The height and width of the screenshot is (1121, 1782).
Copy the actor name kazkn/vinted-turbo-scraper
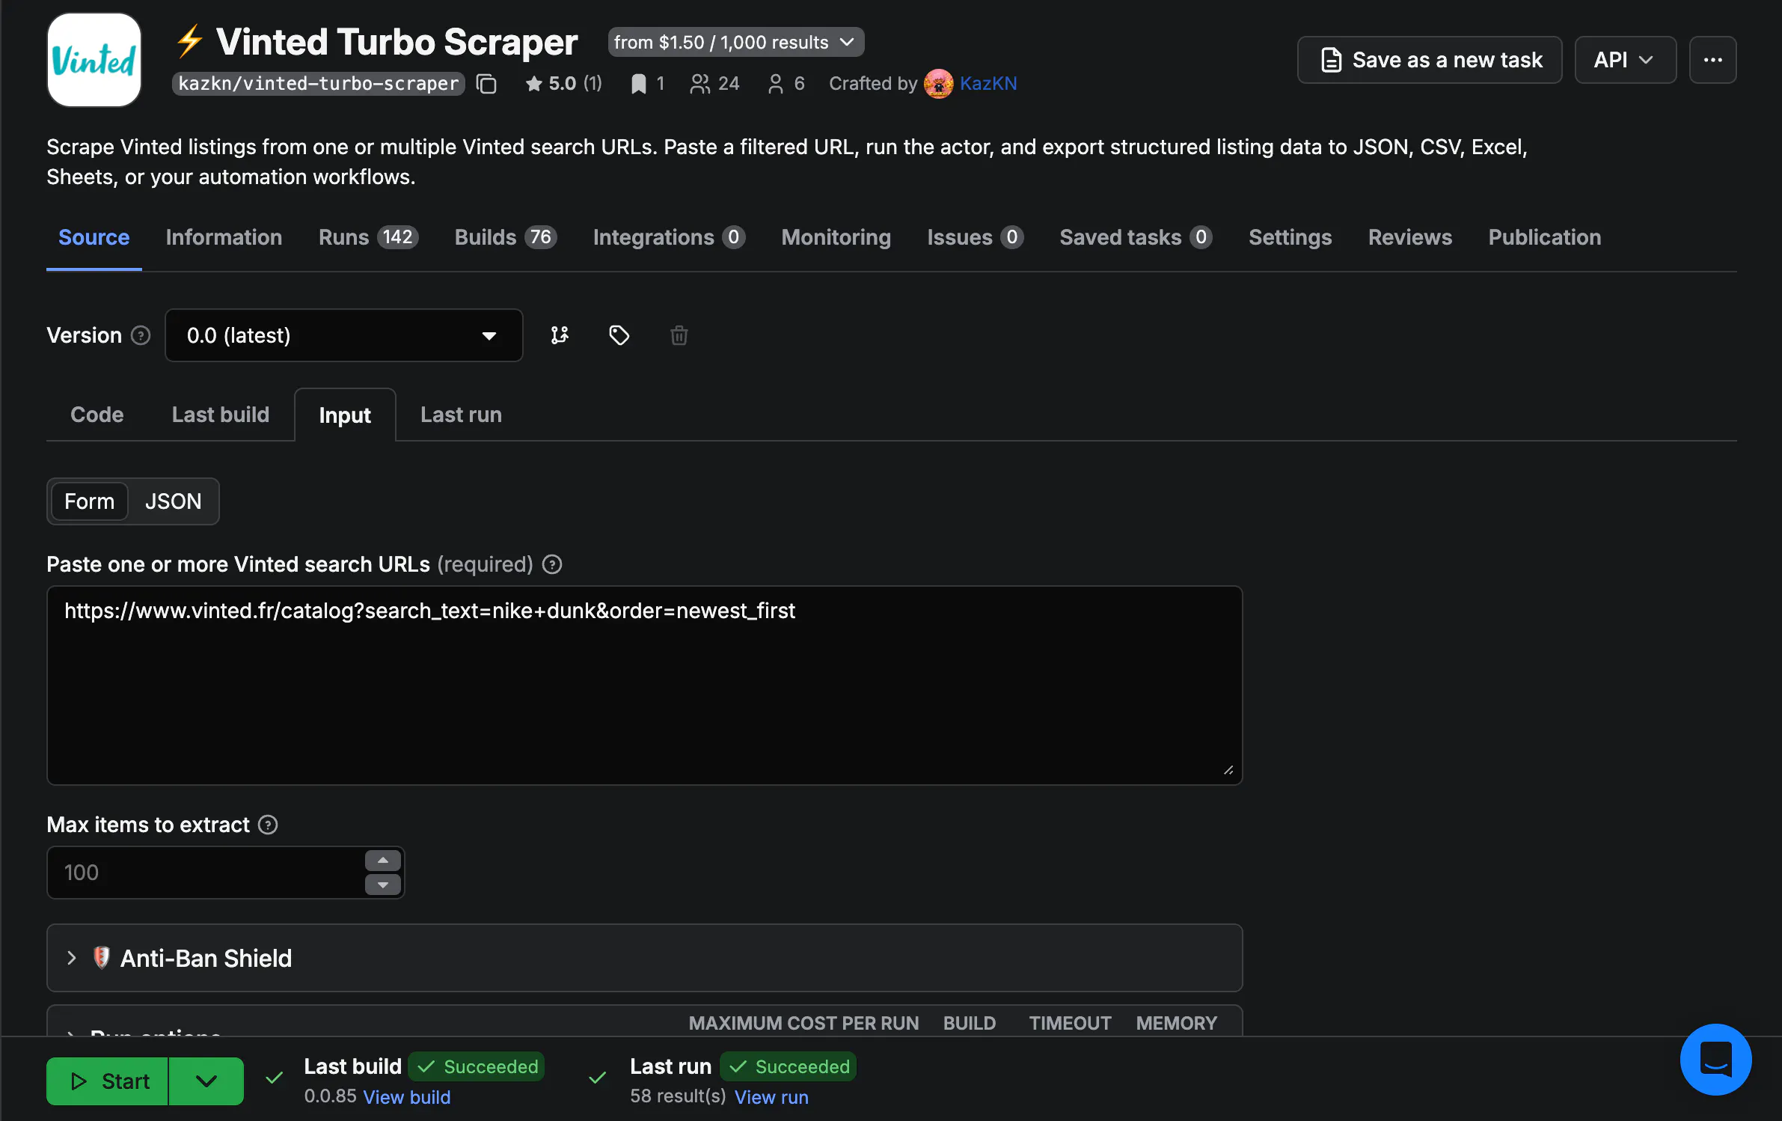pyautogui.click(x=487, y=84)
